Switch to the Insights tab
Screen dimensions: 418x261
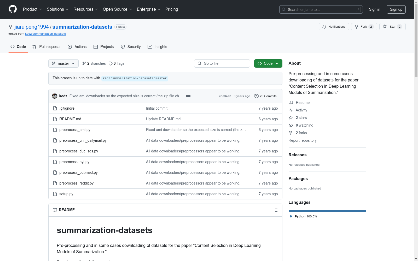click(158, 47)
